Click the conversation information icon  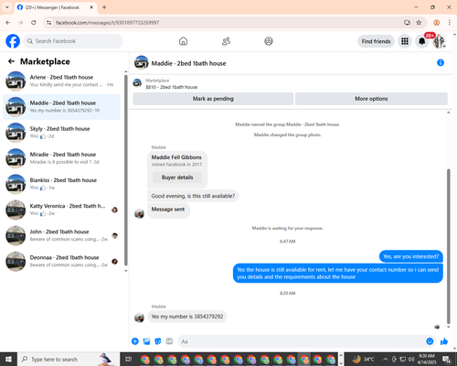click(x=441, y=62)
